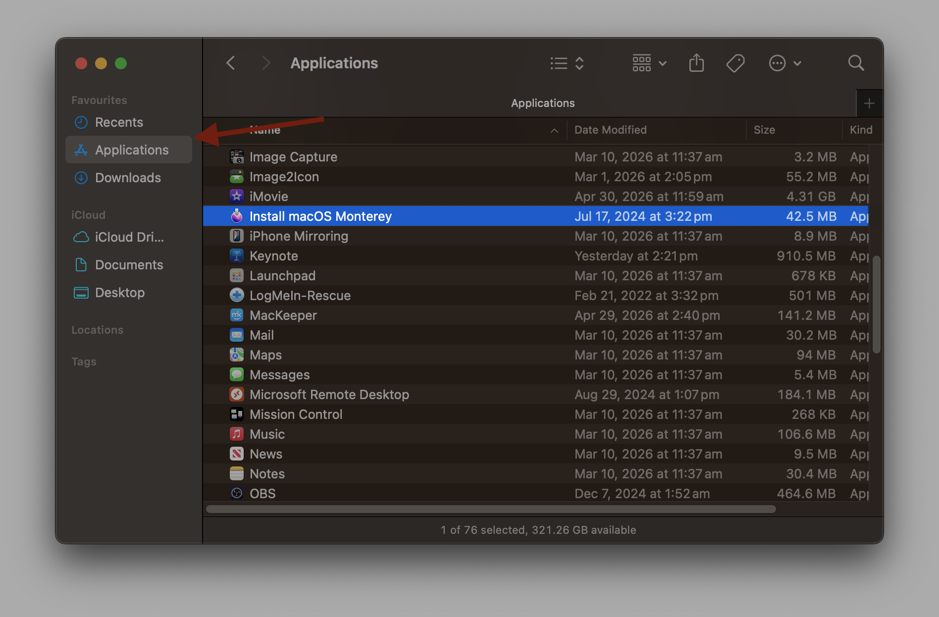
Task: Select the Keynote row name
Action: point(274,256)
